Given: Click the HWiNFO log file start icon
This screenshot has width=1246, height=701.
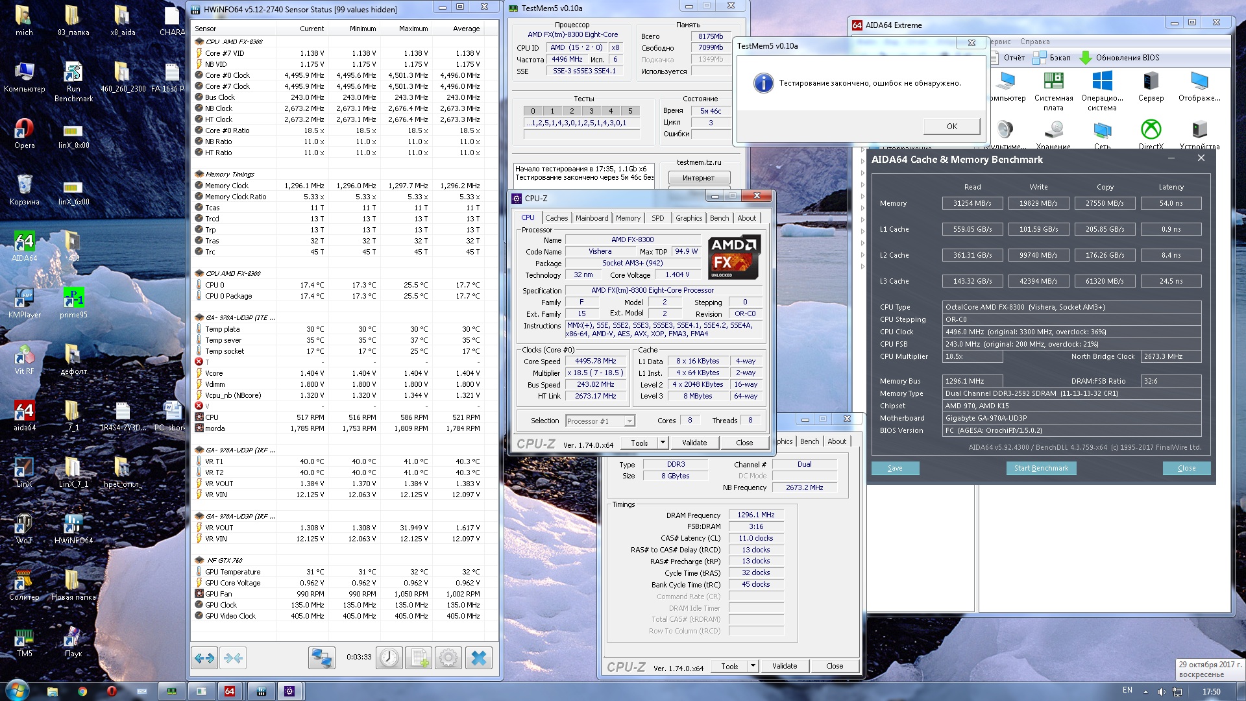Looking at the screenshot, I should (x=419, y=658).
